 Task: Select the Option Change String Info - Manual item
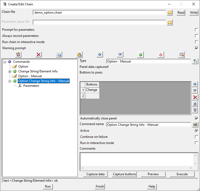point(44,81)
